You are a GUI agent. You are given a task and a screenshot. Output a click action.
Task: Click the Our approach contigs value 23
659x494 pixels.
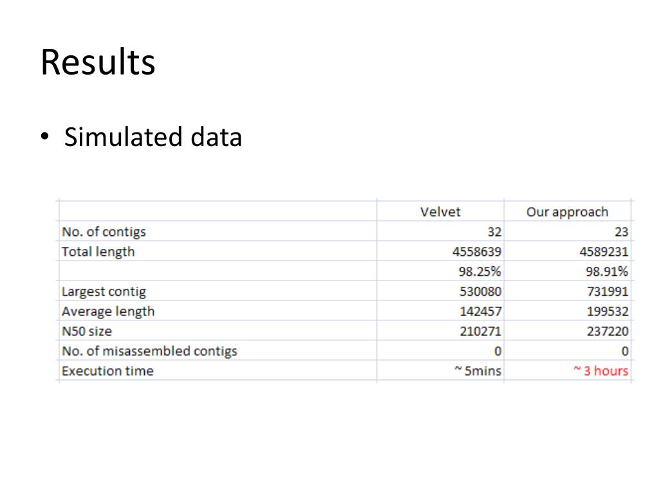point(621,232)
